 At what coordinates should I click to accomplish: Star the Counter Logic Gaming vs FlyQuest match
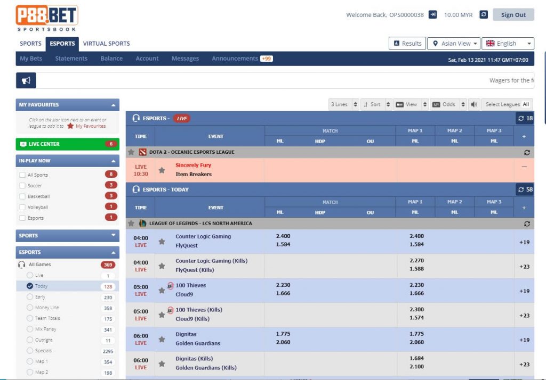point(162,241)
